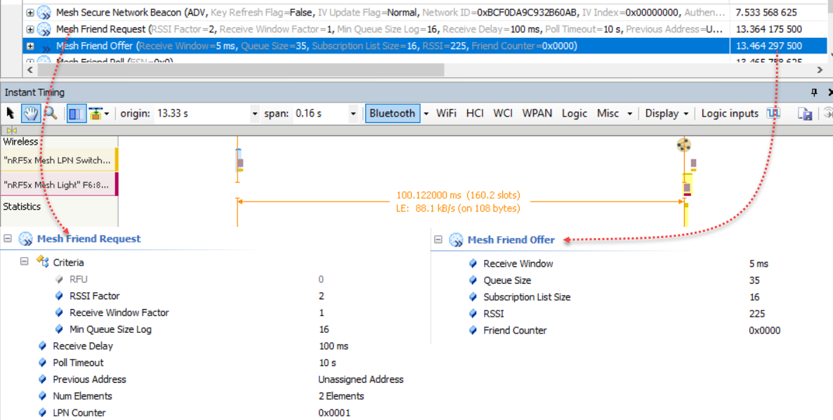Screen dimensions: 833x420
Task: Select the arrow pointer tool
Action: 11,114
